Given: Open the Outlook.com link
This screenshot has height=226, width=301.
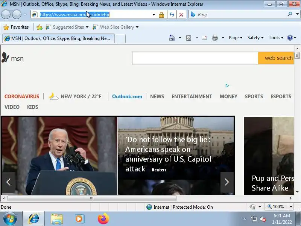Looking at the screenshot, I should pyautogui.click(x=127, y=96).
